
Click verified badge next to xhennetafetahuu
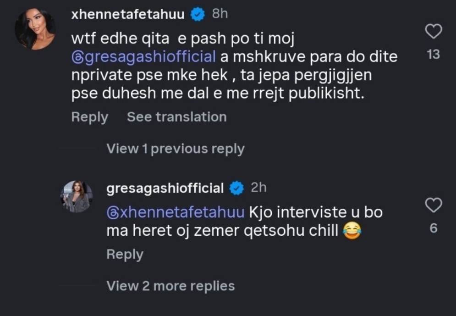coord(198,15)
